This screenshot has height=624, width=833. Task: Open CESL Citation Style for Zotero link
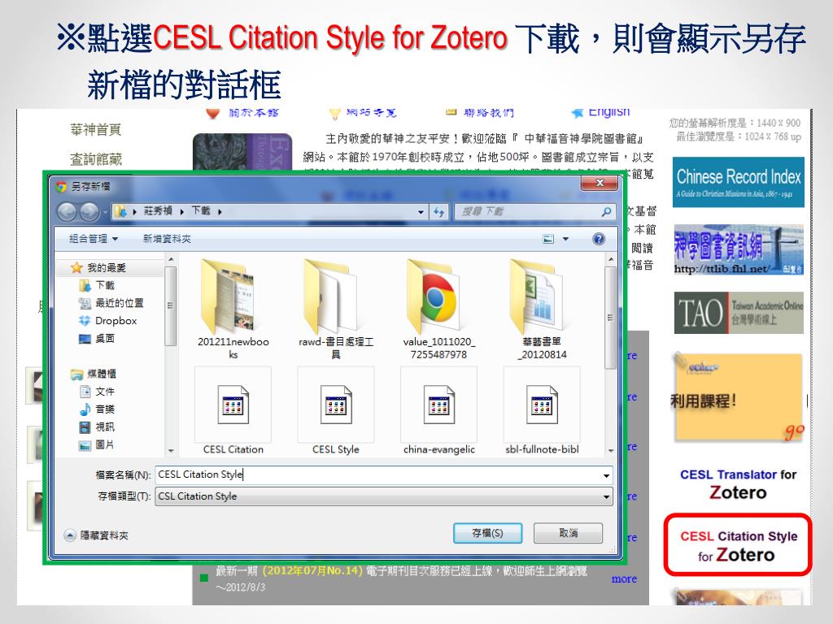point(738,545)
